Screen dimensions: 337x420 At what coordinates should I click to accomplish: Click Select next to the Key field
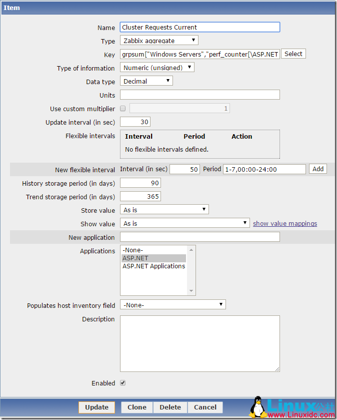pos(293,54)
